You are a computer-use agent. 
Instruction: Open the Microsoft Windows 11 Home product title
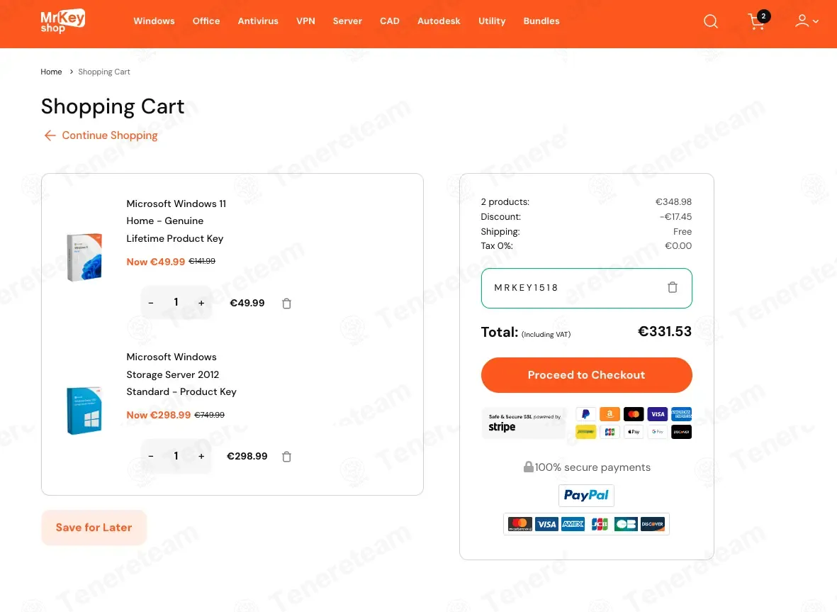click(176, 221)
